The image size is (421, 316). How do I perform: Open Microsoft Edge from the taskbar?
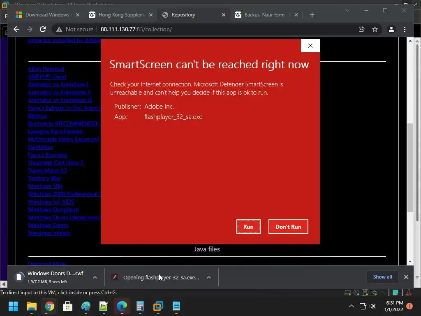point(122,306)
